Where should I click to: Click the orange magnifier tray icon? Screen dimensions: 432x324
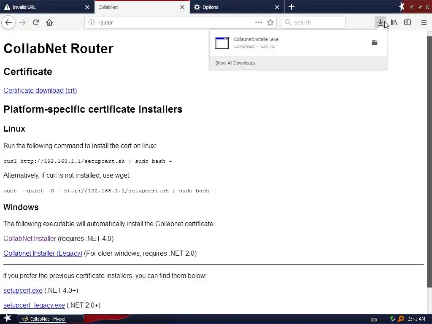[x=401, y=319]
